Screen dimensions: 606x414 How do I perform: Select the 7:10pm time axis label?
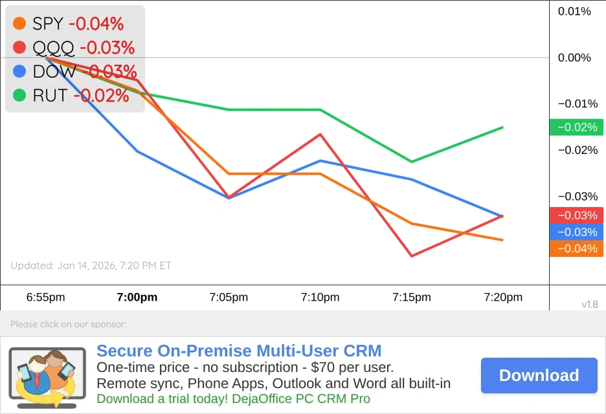click(x=320, y=298)
